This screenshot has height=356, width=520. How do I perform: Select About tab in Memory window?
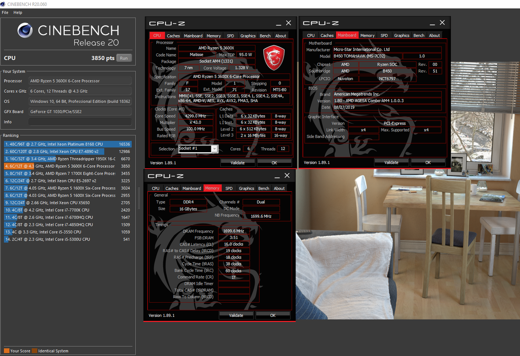tap(279, 188)
